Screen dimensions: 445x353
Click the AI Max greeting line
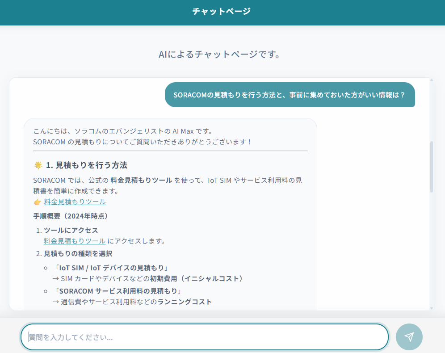(122, 131)
